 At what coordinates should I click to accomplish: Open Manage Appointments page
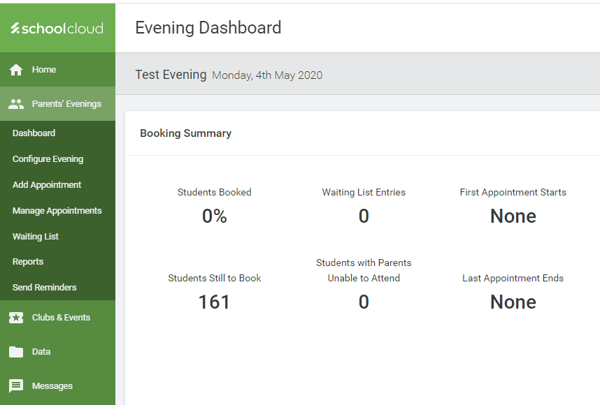pyautogui.click(x=57, y=211)
